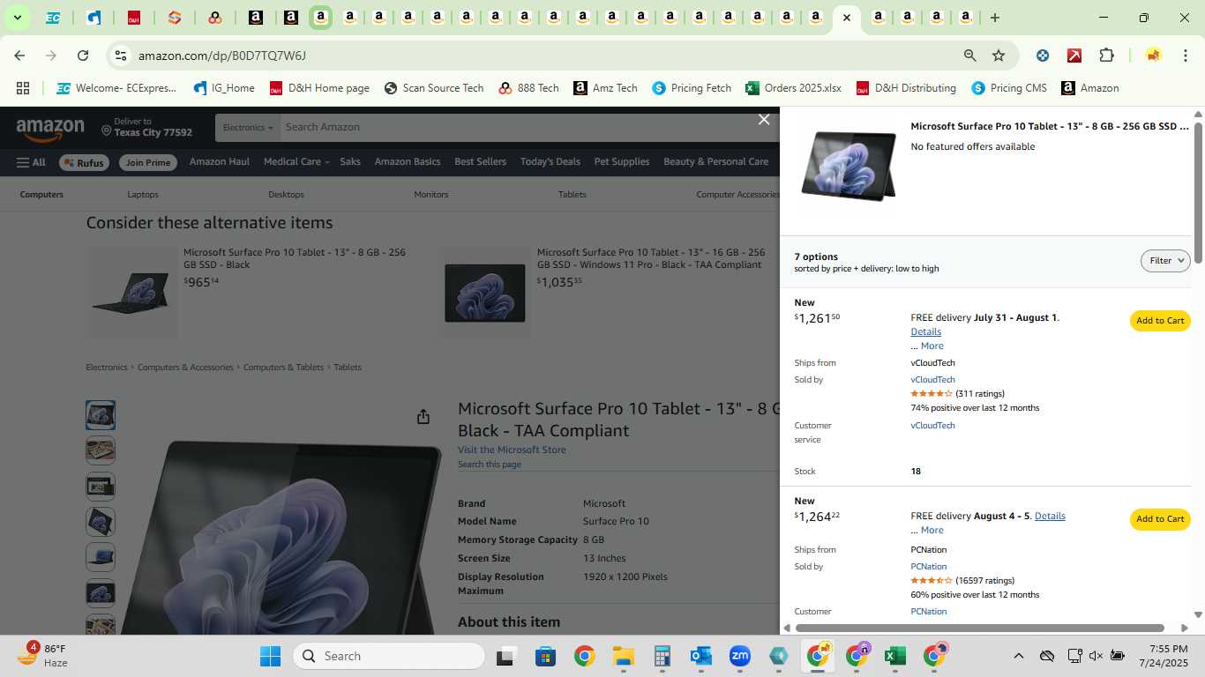Open Electronics search category dropdown
The height and width of the screenshot is (677, 1205).
(248, 128)
